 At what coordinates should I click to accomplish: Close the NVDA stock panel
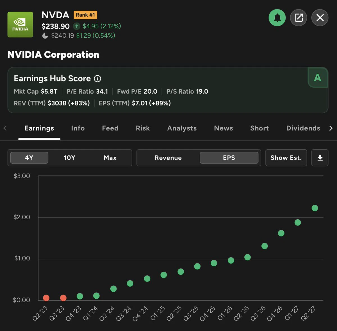[320, 18]
